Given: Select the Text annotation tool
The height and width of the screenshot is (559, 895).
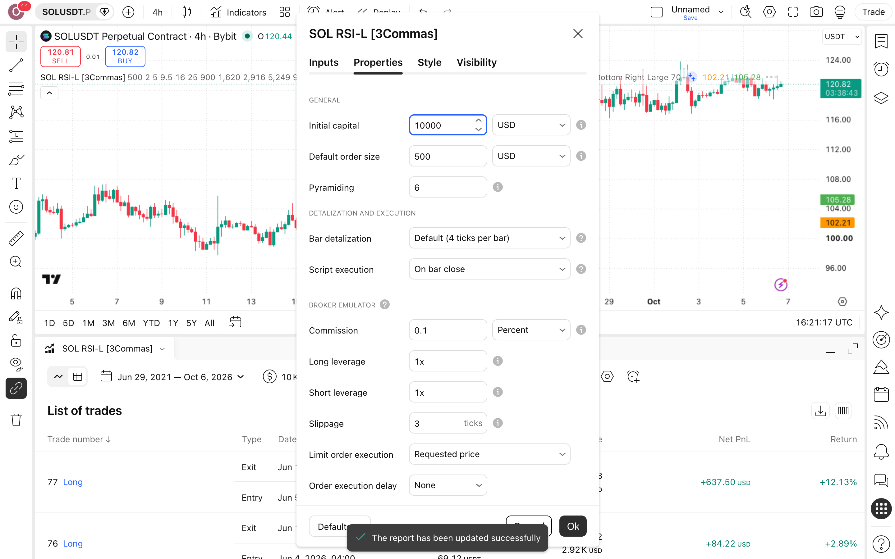Looking at the screenshot, I should [x=16, y=183].
